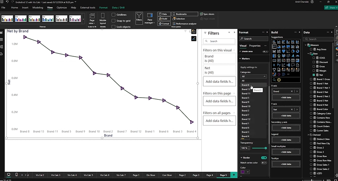Click the magnifier icon below visual gallery
The height and width of the screenshot is (181, 338).
(x=274, y=80)
